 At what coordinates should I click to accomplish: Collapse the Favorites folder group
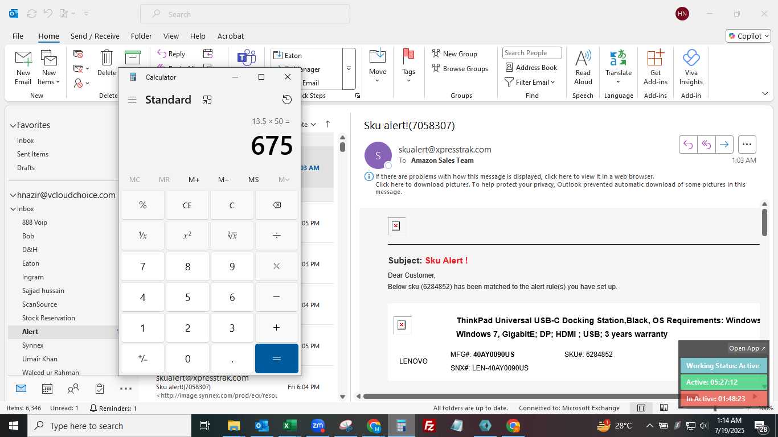tap(13, 125)
